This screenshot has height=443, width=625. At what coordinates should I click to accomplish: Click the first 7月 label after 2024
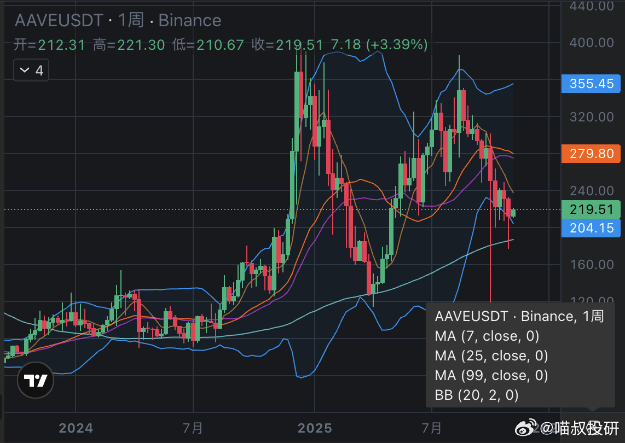click(x=193, y=428)
